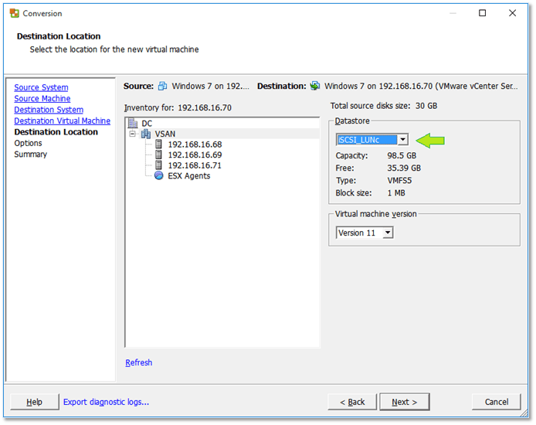The width and height of the screenshot is (536, 425).
Task: Click the DC datacenter icon in inventory
Action: [x=133, y=123]
